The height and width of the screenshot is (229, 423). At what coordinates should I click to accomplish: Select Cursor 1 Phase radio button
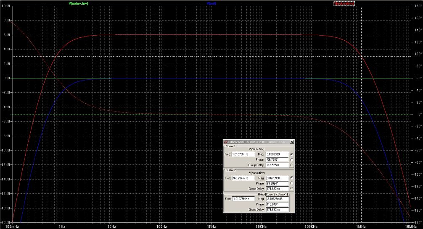pos(292,159)
